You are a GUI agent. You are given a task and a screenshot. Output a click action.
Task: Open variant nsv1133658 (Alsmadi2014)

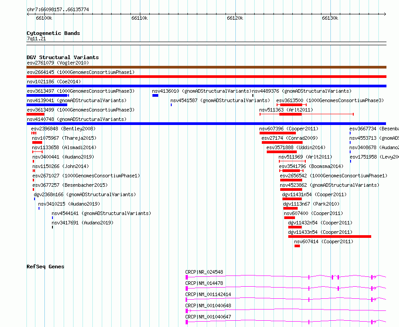64,147
